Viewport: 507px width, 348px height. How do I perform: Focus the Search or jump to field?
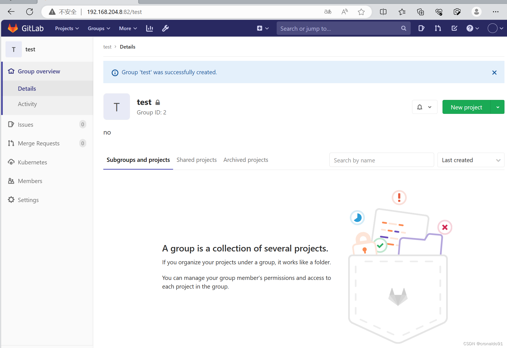343,28
